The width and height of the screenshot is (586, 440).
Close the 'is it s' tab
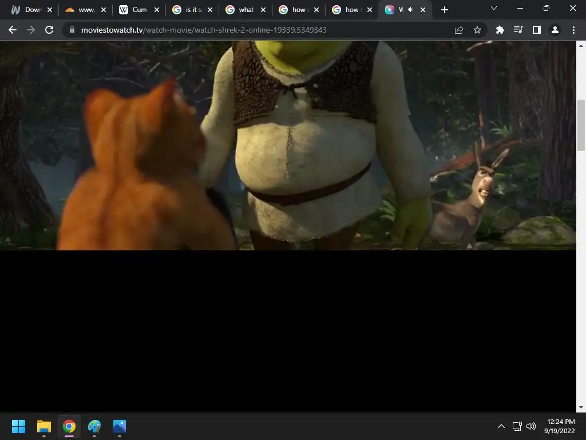(210, 10)
